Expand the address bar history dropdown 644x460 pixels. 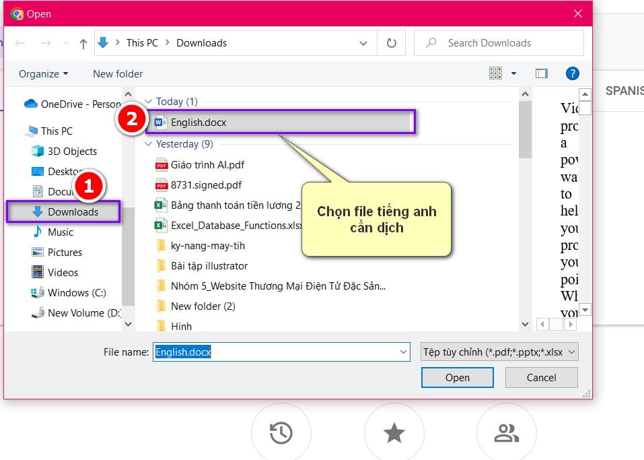[x=363, y=43]
